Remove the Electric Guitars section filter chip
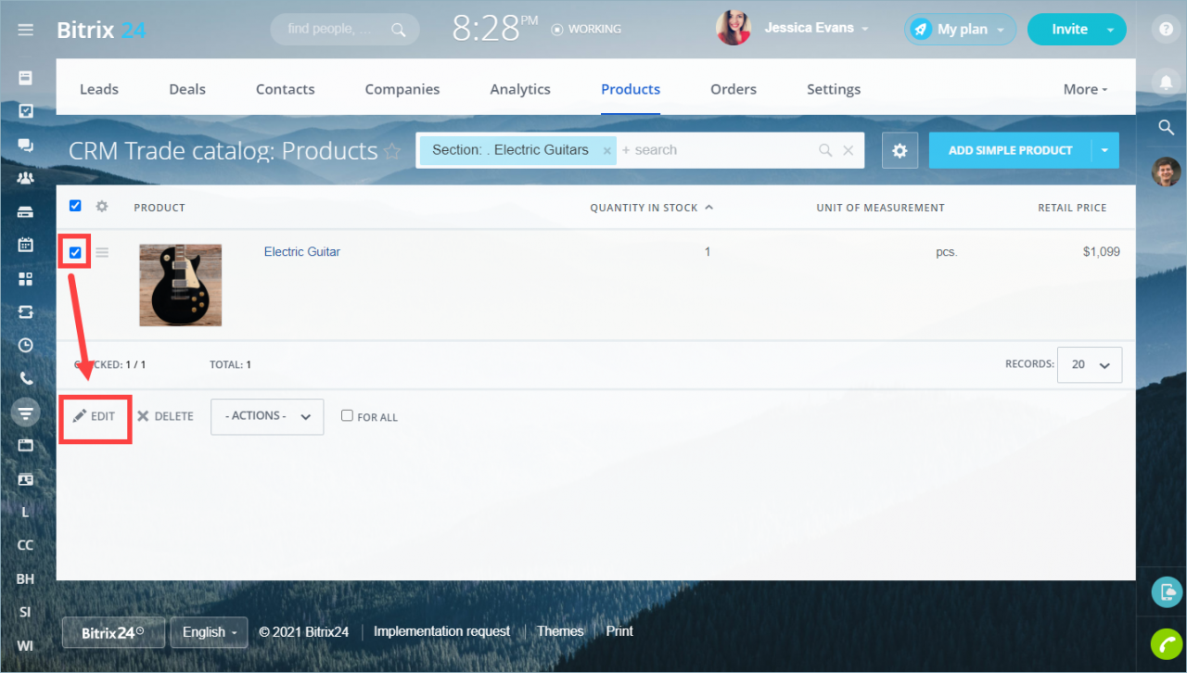Image resolution: width=1187 pixels, height=673 pixels. click(x=606, y=150)
